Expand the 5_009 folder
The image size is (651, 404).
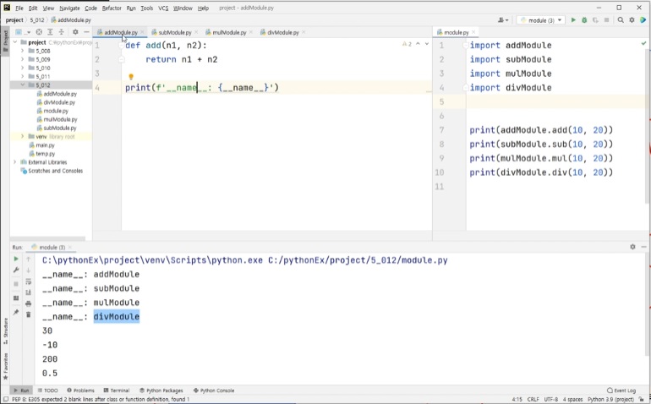click(22, 59)
